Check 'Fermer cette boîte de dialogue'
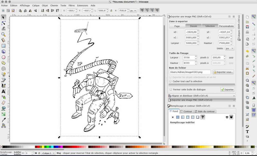257x156 pixels. 171,89
